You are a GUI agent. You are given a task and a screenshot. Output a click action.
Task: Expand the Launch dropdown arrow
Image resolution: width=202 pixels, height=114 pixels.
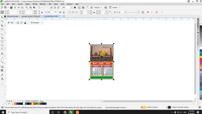pyautogui.click(x=120, y=8)
